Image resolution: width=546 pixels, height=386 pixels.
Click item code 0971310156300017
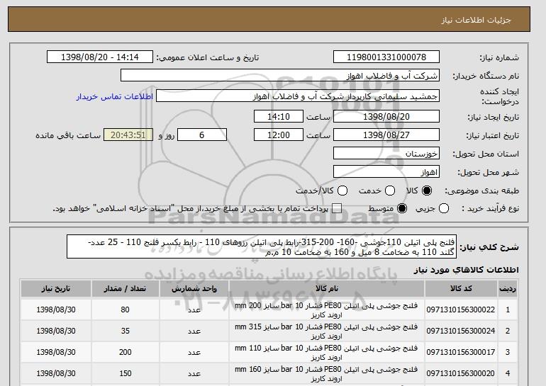[x=460, y=352]
